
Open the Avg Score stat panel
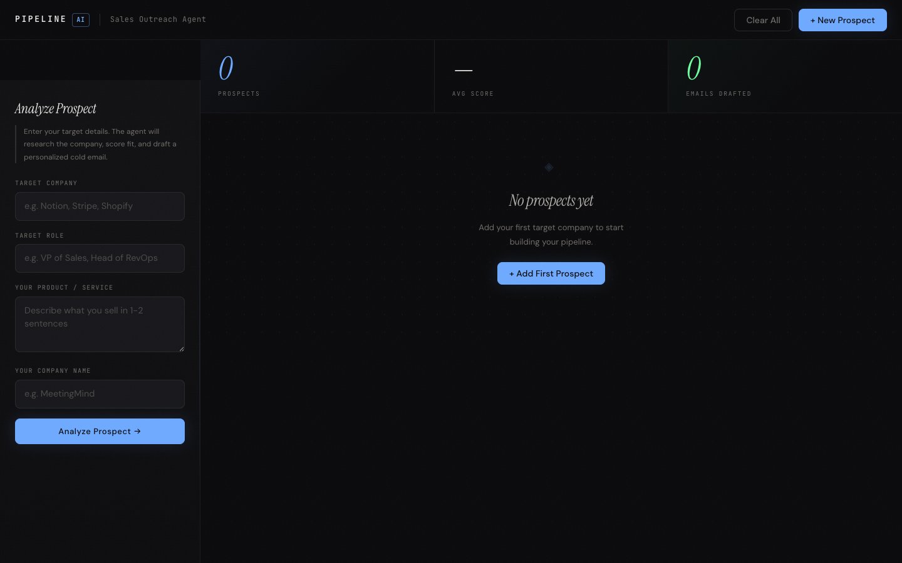coord(551,75)
